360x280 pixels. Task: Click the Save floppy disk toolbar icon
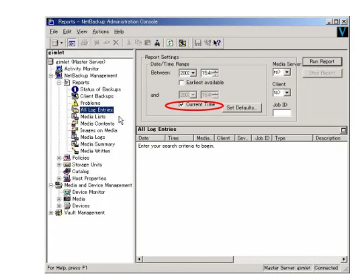tap(198, 43)
